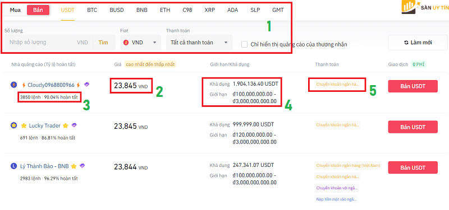
Task: Click available amount 999,999.00 USDT
Action: pos(254,124)
